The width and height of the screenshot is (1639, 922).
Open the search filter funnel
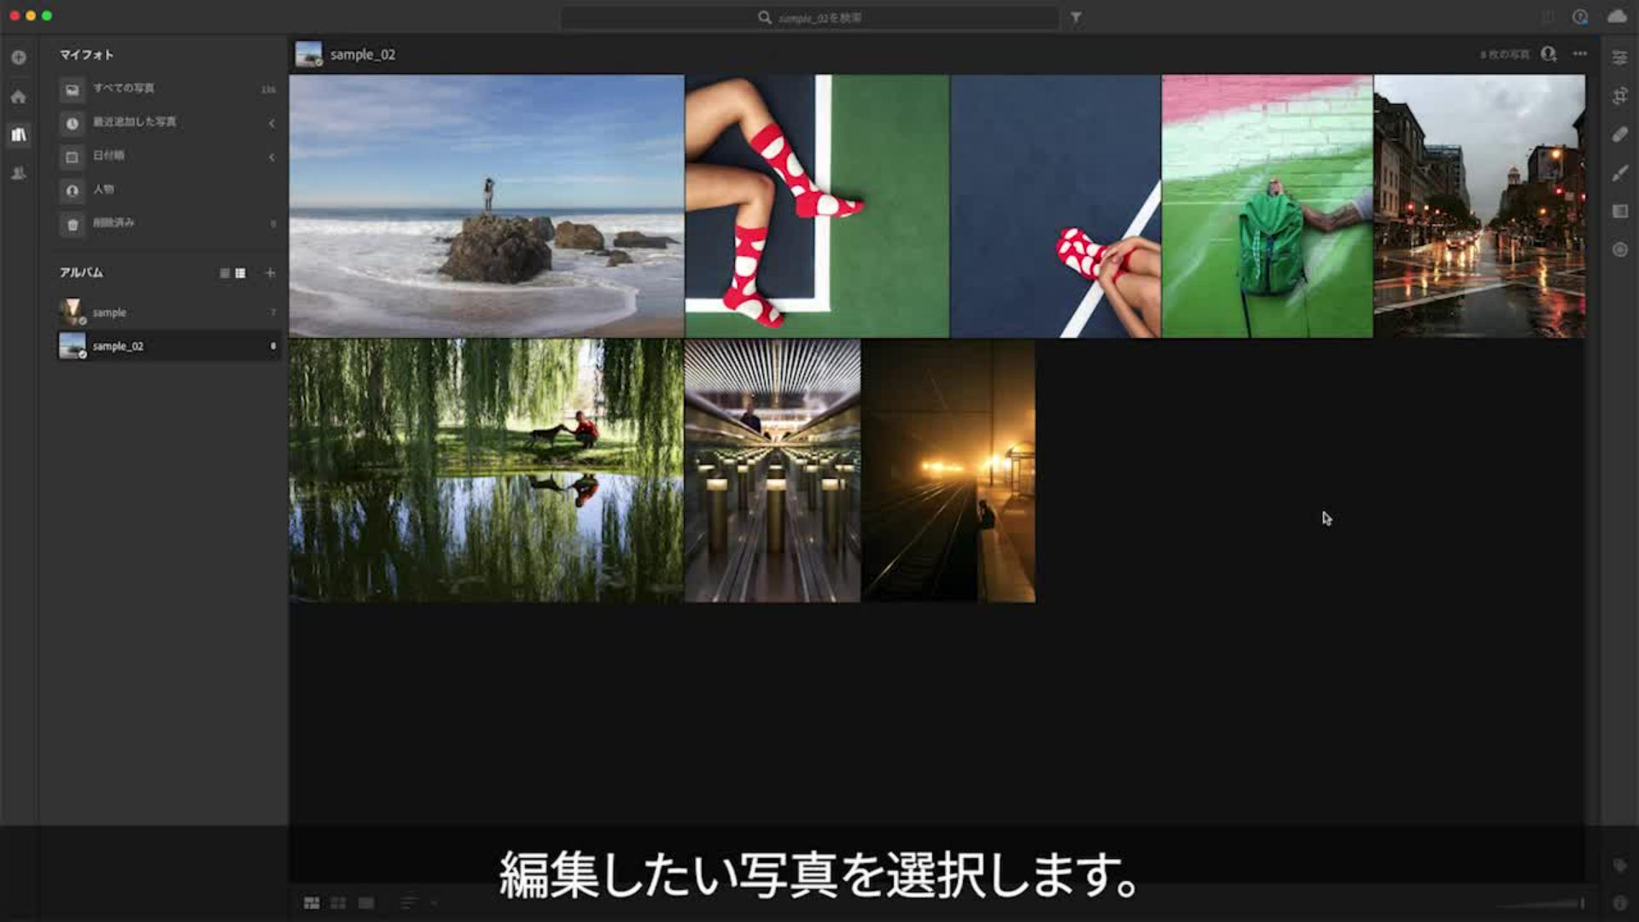(1076, 17)
